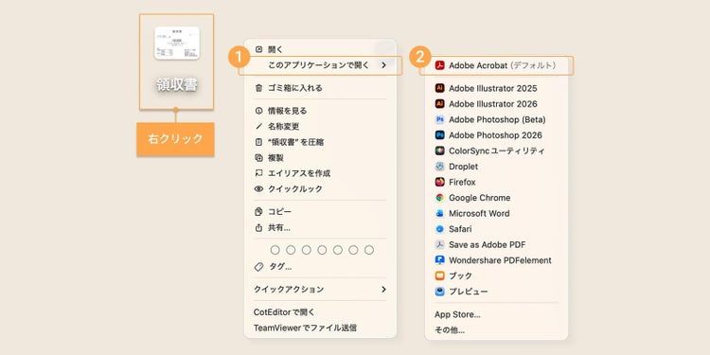Click the open icon beside 開く
This screenshot has height=355, width=710.
(258, 49)
